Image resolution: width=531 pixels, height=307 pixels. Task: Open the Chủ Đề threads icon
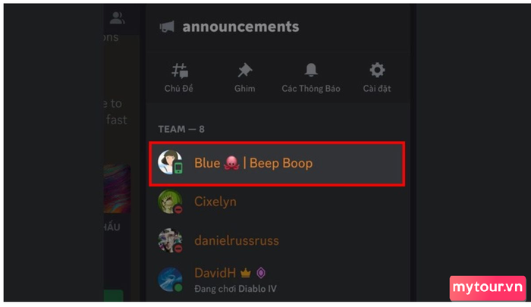pos(179,71)
